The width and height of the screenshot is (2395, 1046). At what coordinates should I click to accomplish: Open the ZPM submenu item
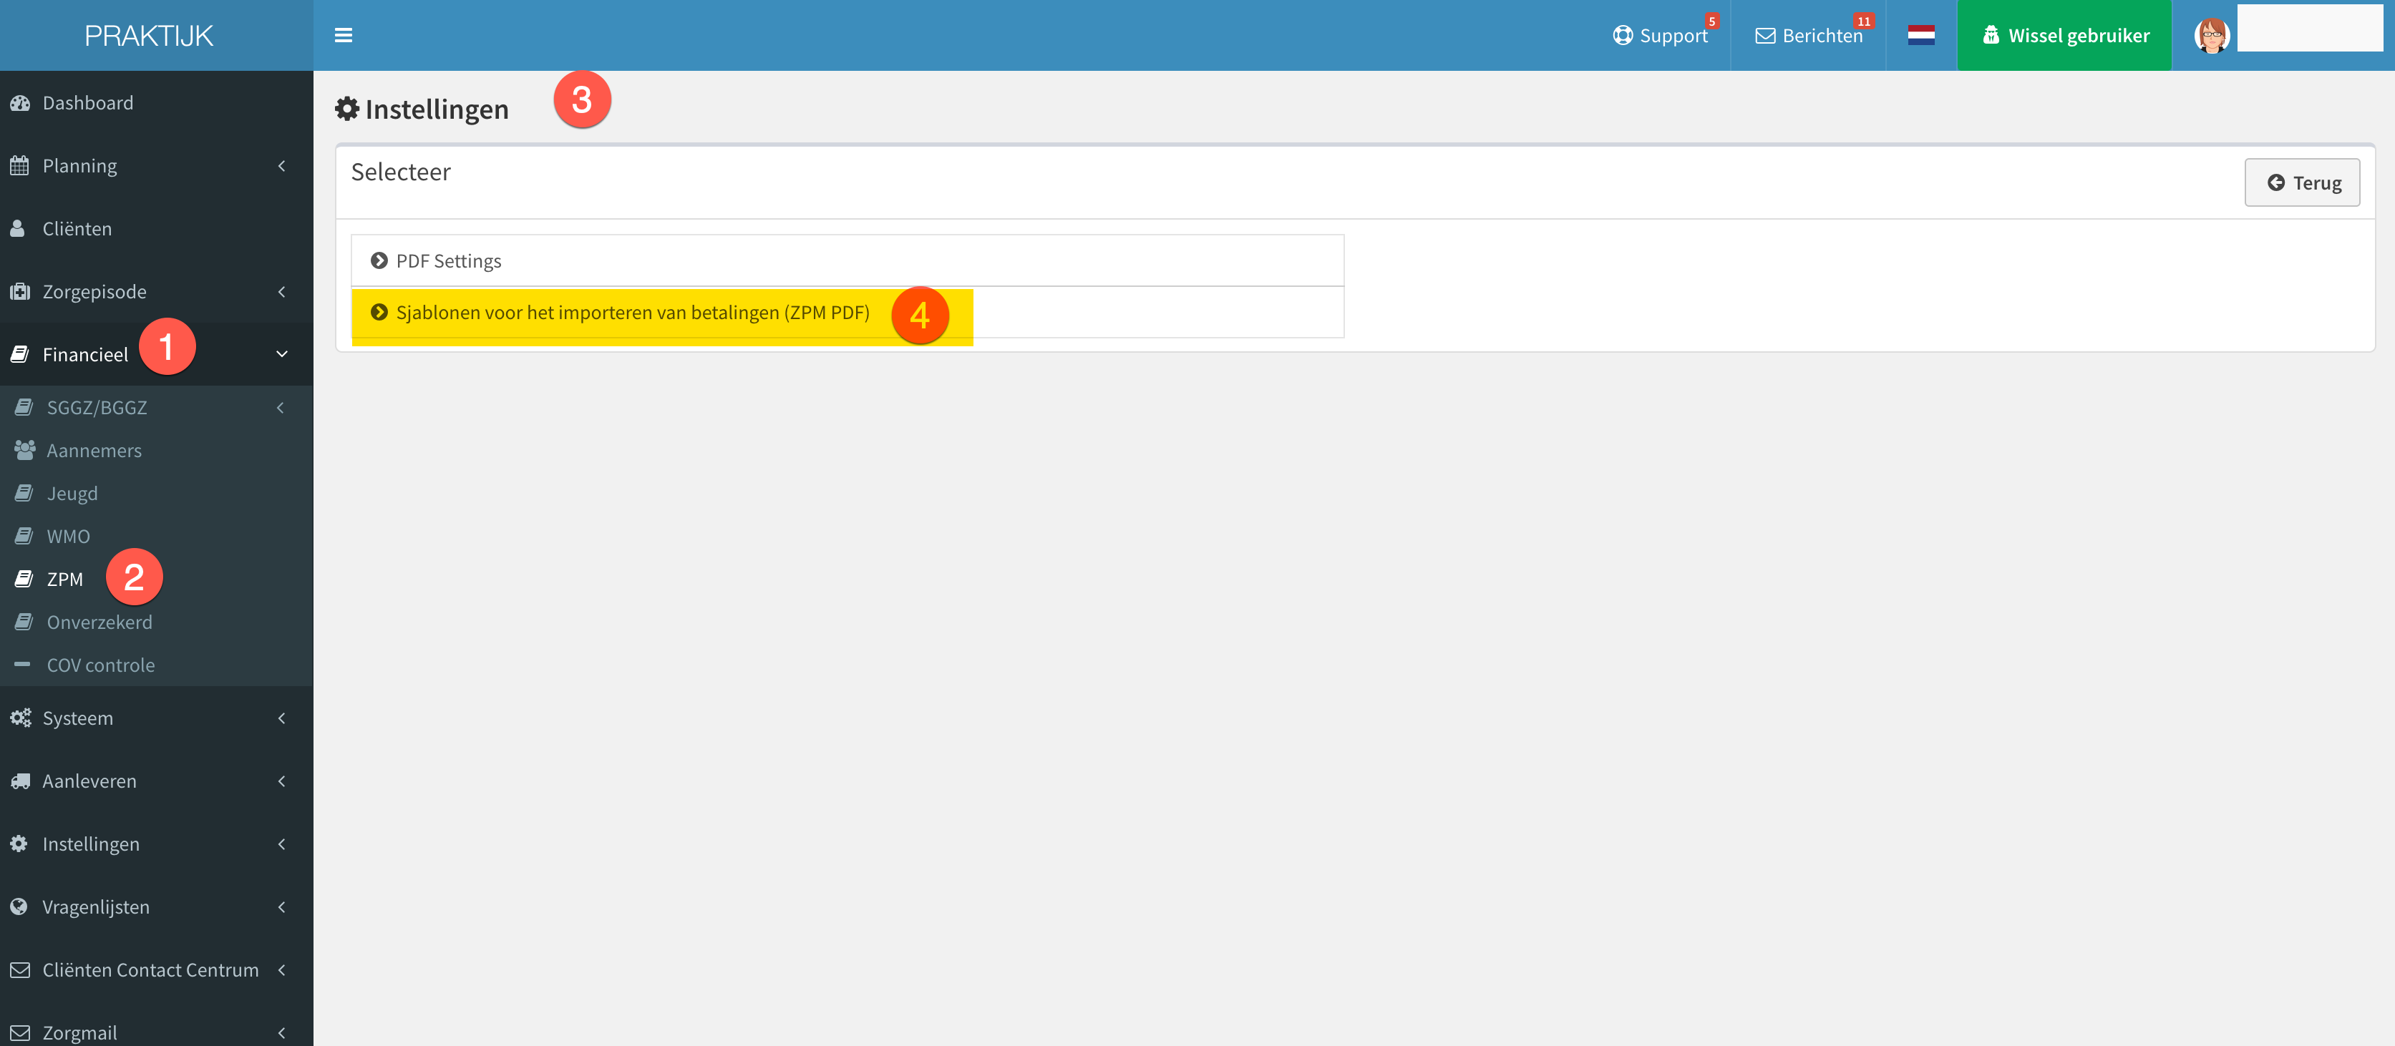point(156,579)
